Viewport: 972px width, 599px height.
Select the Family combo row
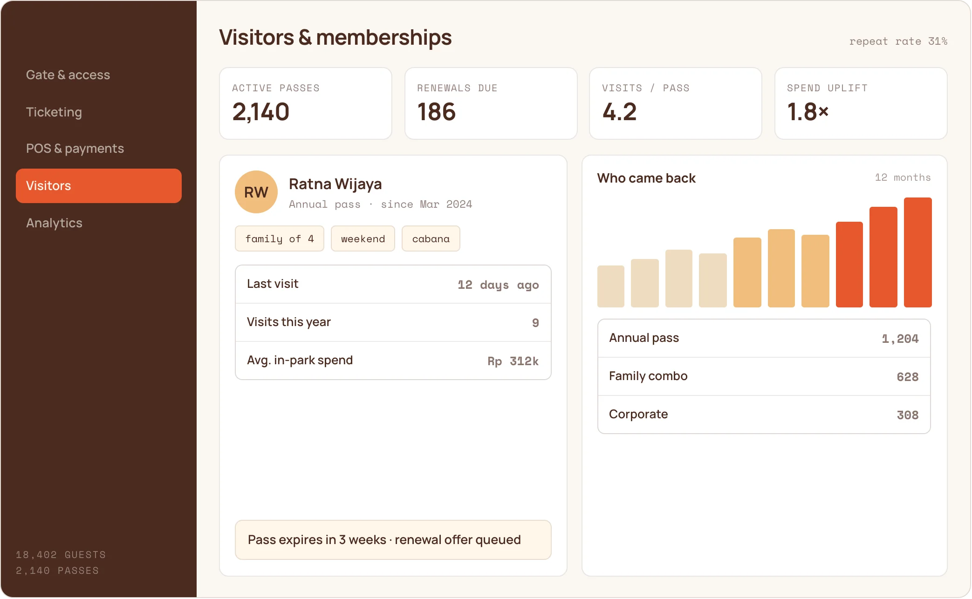click(764, 376)
